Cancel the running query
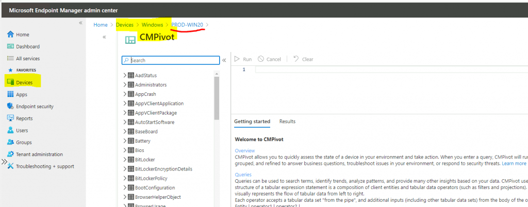This screenshot has height=207, width=528. [x=269, y=59]
